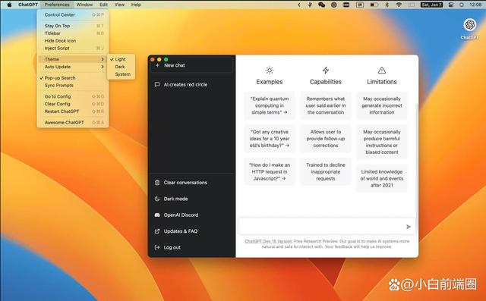
Task: Open the Help menu
Action: 136,5
